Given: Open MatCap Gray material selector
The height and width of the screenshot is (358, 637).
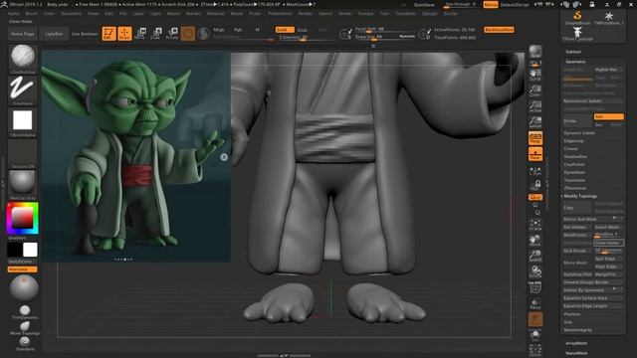Looking at the screenshot, I should [x=23, y=185].
